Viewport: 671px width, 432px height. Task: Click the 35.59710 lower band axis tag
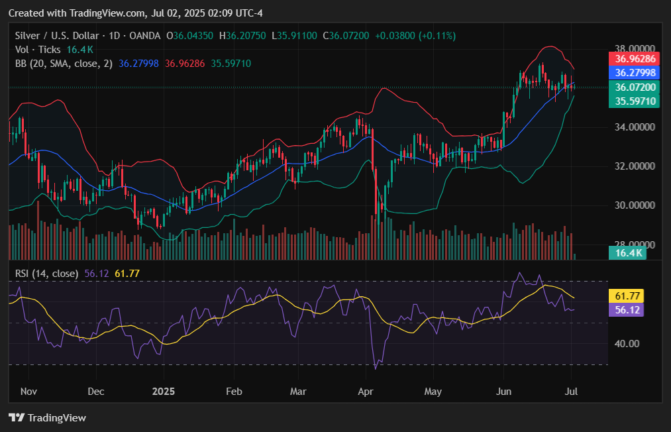pos(634,101)
